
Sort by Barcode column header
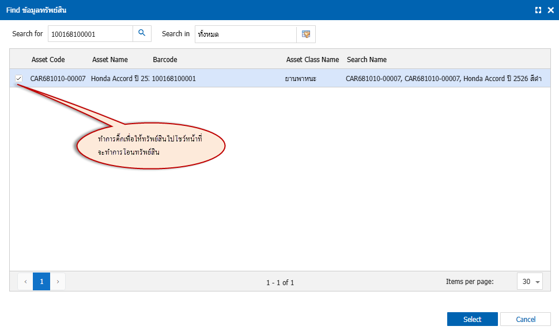165,60
